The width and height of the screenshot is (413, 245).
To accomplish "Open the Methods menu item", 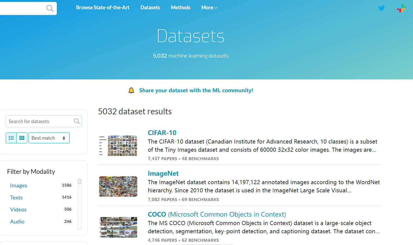I will click(x=180, y=8).
